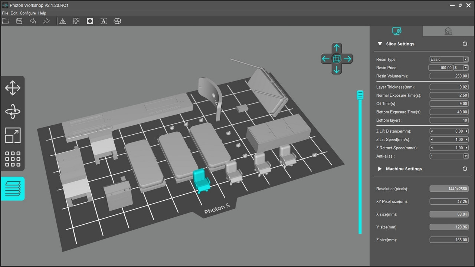The height and width of the screenshot is (267, 475).
Task: Collapse the Slice Settings section
Action: pyautogui.click(x=380, y=44)
